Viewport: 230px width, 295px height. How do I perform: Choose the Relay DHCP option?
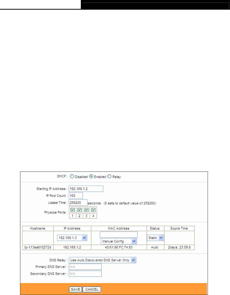(x=109, y=177)
